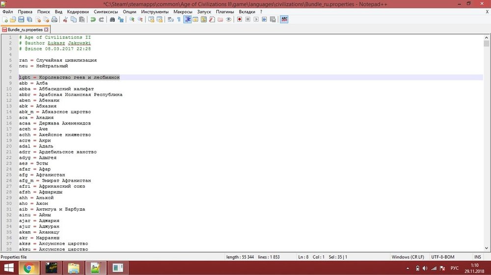Click line number 20 in the margin
This screenshot has width=491, height=275.
point(9,146)
